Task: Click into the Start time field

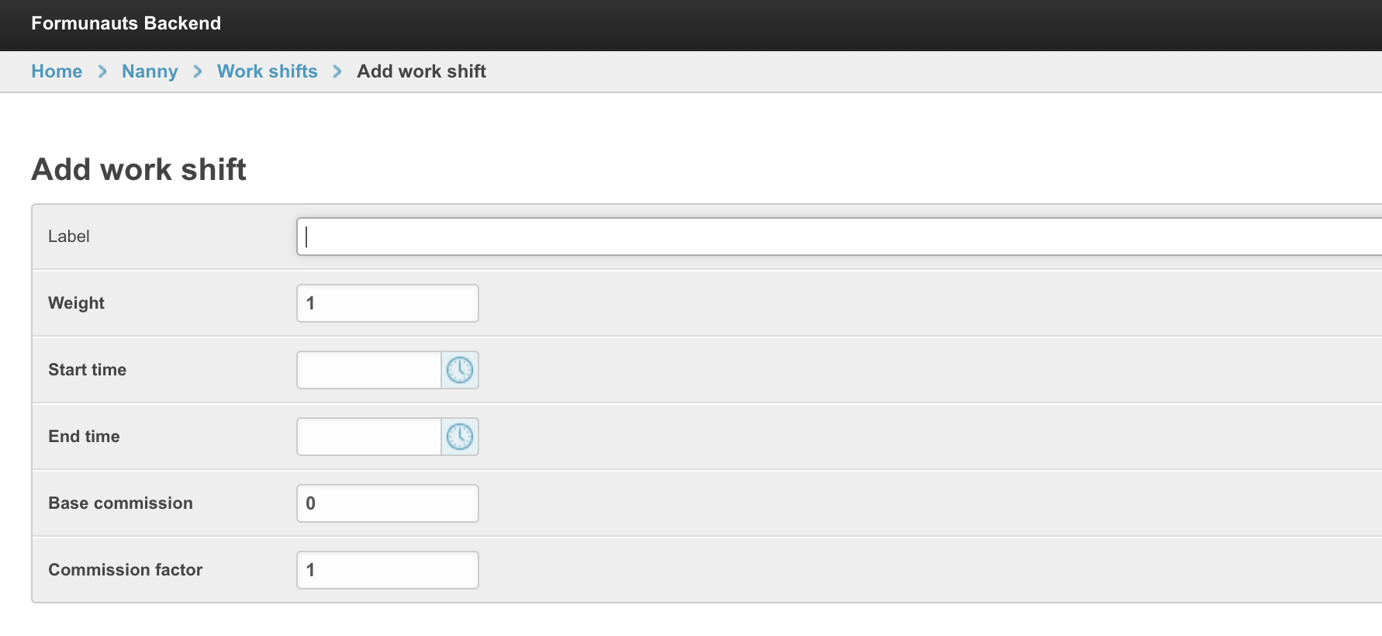Action: click(369, 370)
